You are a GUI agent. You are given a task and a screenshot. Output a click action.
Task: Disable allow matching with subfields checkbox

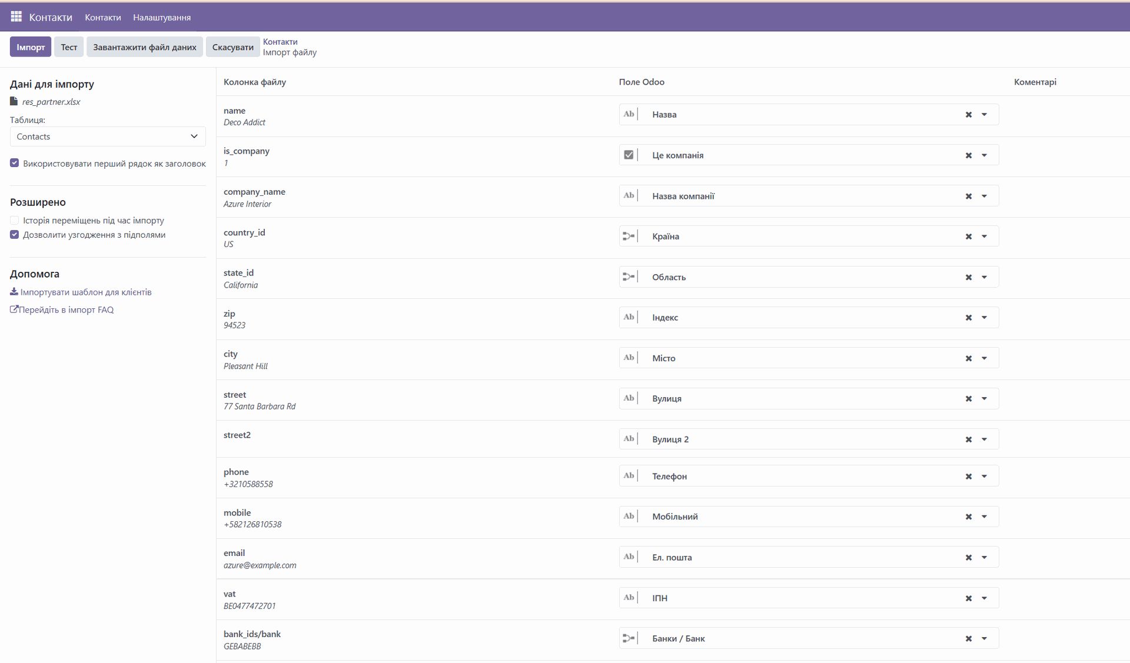[x=15, y=234]
